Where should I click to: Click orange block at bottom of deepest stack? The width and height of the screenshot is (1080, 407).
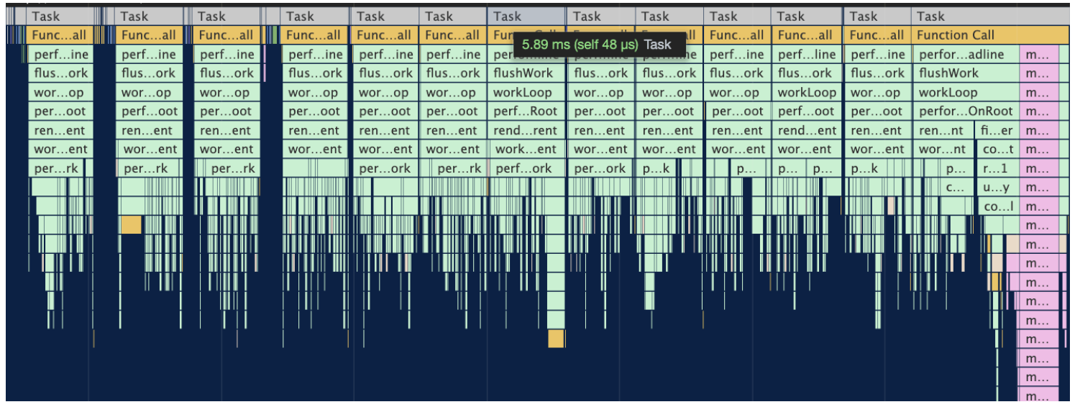[x=556, y=339]
